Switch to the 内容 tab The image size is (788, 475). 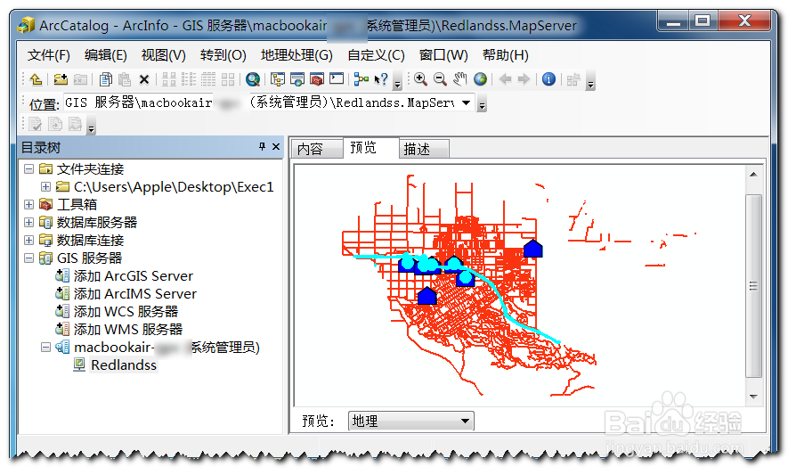point(317,149)
